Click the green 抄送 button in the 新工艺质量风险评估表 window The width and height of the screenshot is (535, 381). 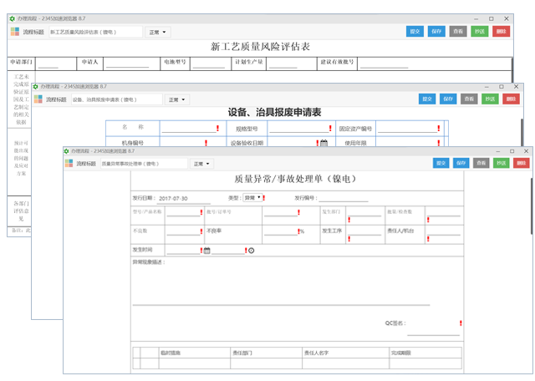click(480, 32)
